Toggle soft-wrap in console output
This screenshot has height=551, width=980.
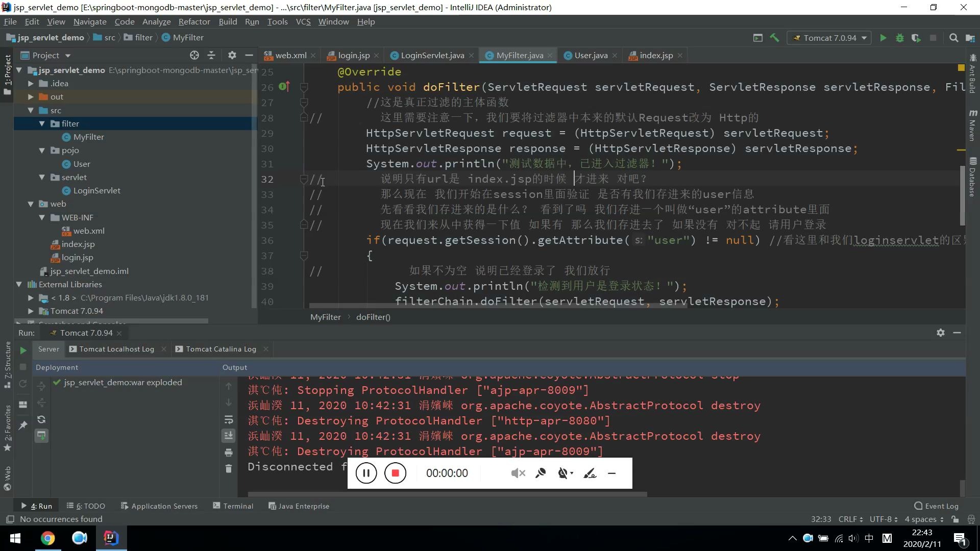229,420
